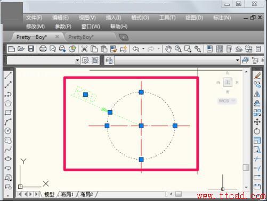Click Make Object's Layer Current icon

tap(246, 61)
